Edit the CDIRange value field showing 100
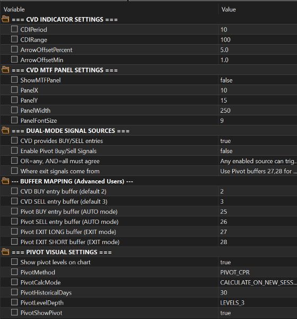The height and width of the screenshot is (319, 297). pyautogui.click(x=258, y=40)
